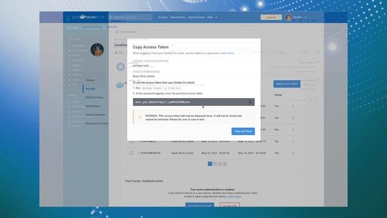Open Learn more link in Copy Access Token dialog
The width and height of the screenshot is (387, 218).
pos(227,53)
